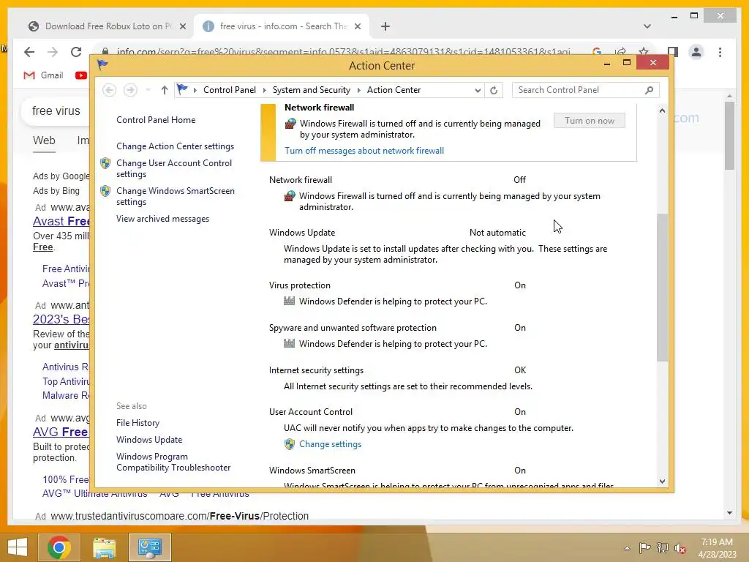Click Action Center title bar flag icon
Viewport: 749px width, 562px height.
tap(102, 65)
